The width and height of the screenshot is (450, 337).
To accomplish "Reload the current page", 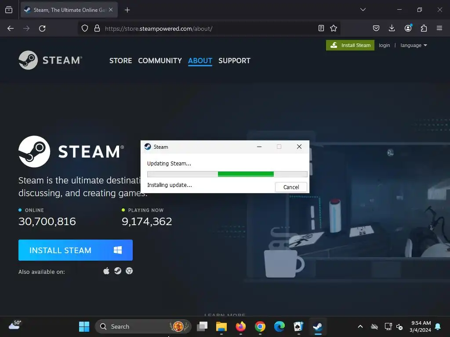I will (42, 29).
